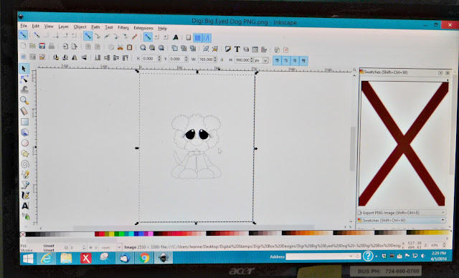Select the Node edit tool
The width and height of the screenshot is (459, 278).
pos(24,80)
